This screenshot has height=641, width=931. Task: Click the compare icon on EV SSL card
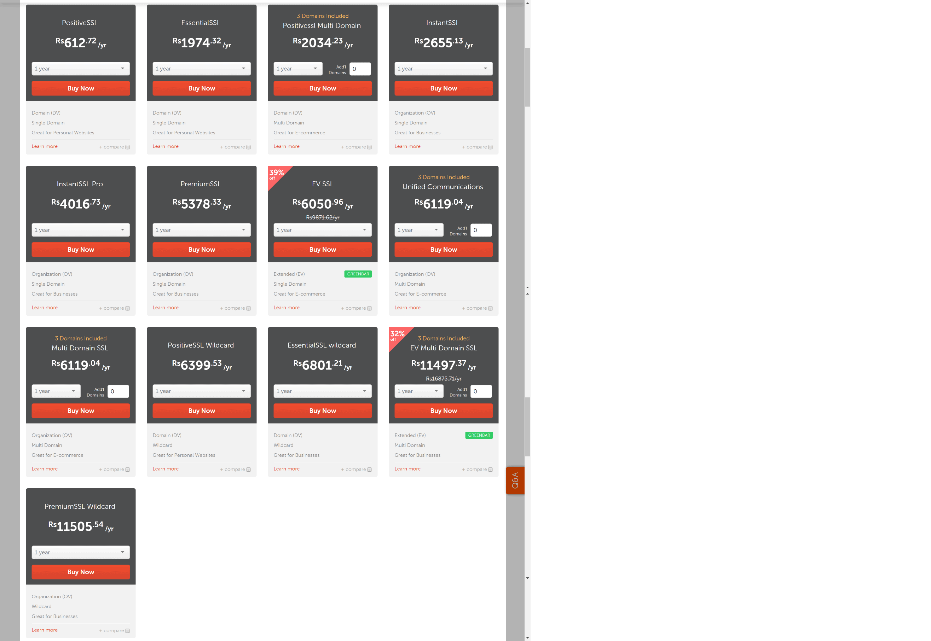(369, 308)
